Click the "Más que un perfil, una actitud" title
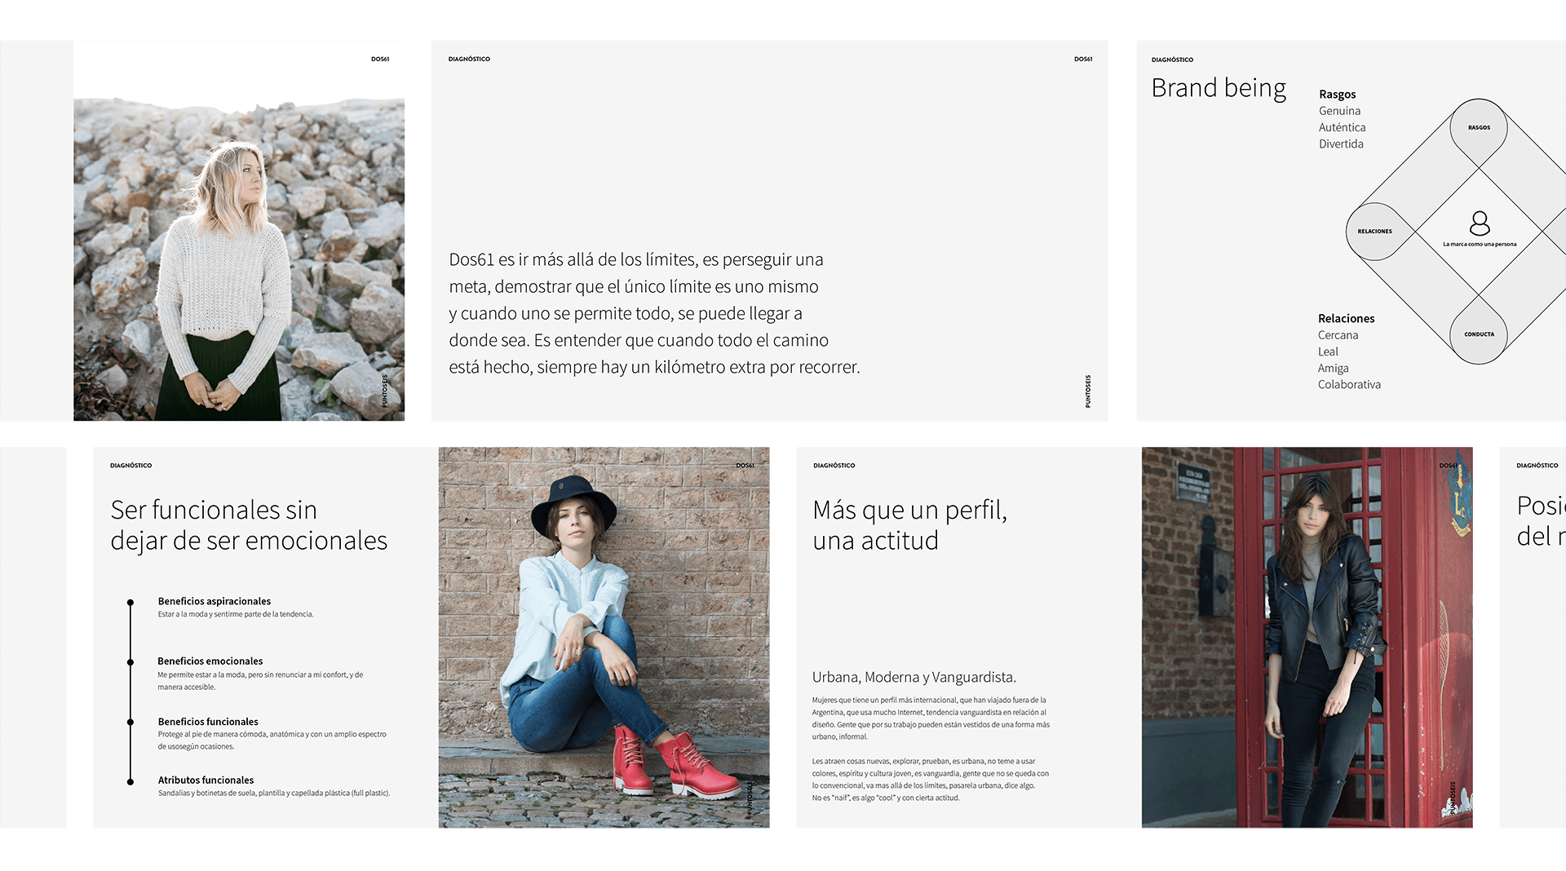Screen dimensions: 1566x871 909,525
